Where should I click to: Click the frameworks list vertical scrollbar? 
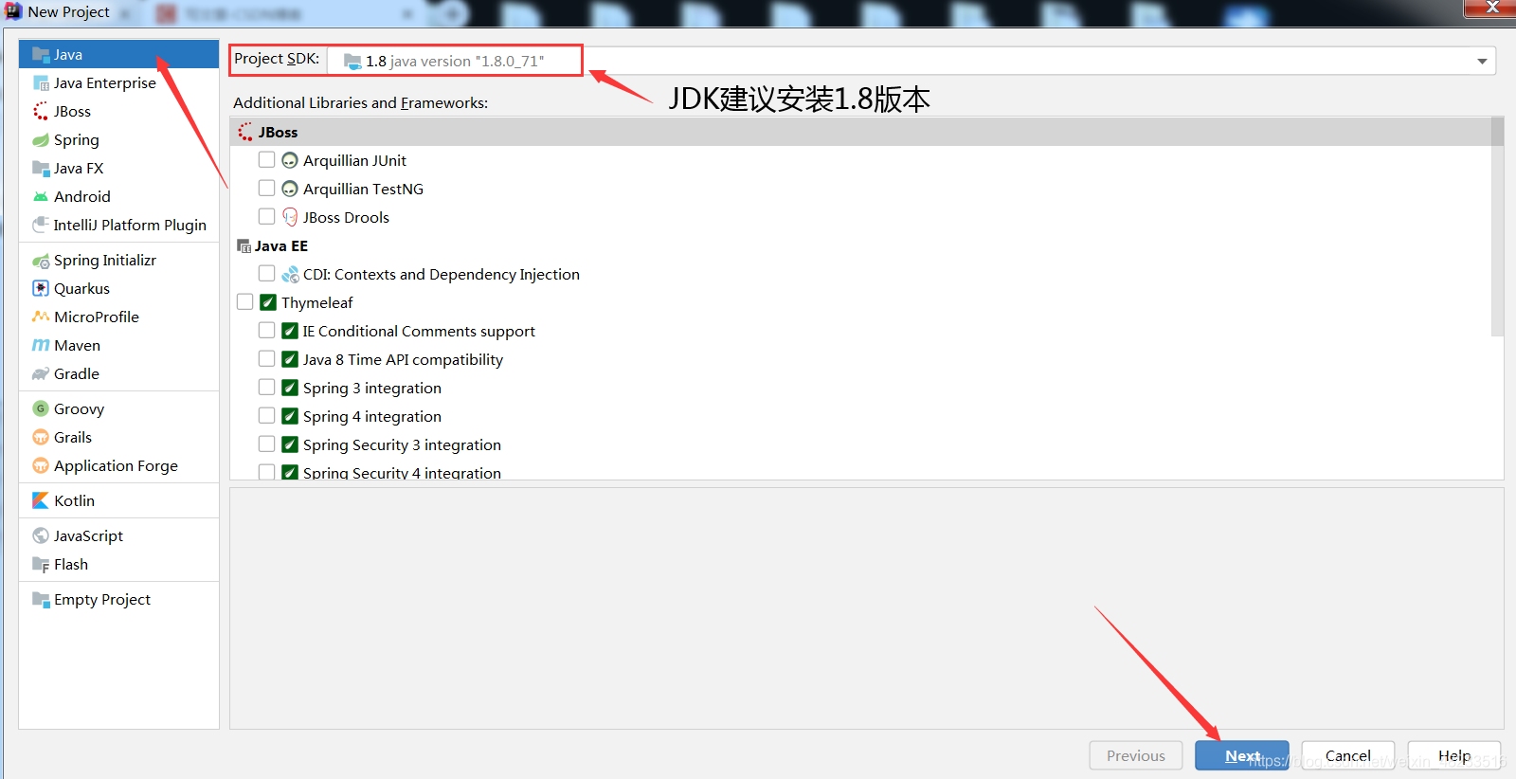[1497, 227]
